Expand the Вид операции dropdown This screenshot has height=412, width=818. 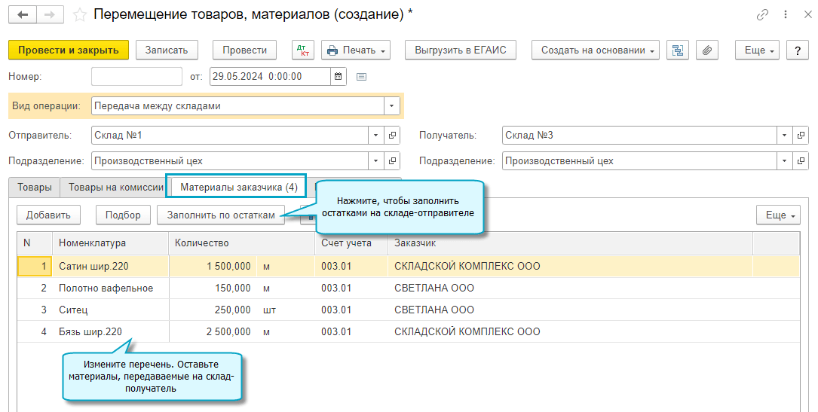pyautogui.click(x=391, y=106)
